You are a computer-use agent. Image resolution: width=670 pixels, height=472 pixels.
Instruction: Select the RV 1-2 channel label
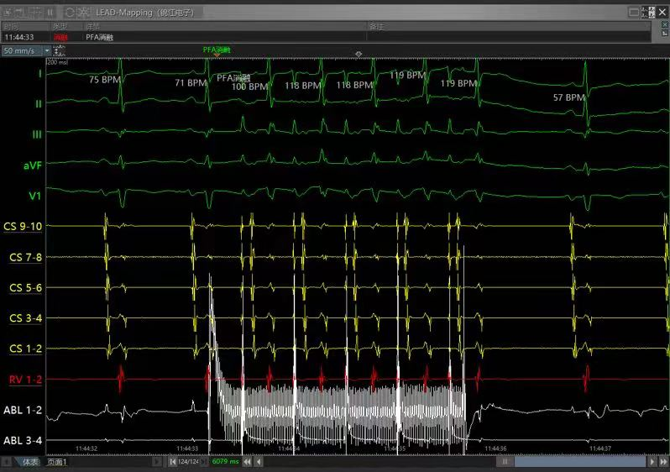pos(25,380)
